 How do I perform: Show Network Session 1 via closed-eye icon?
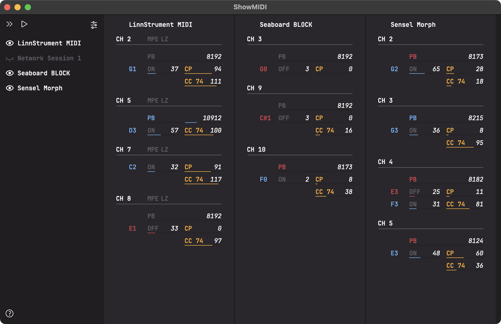(10, 59)
